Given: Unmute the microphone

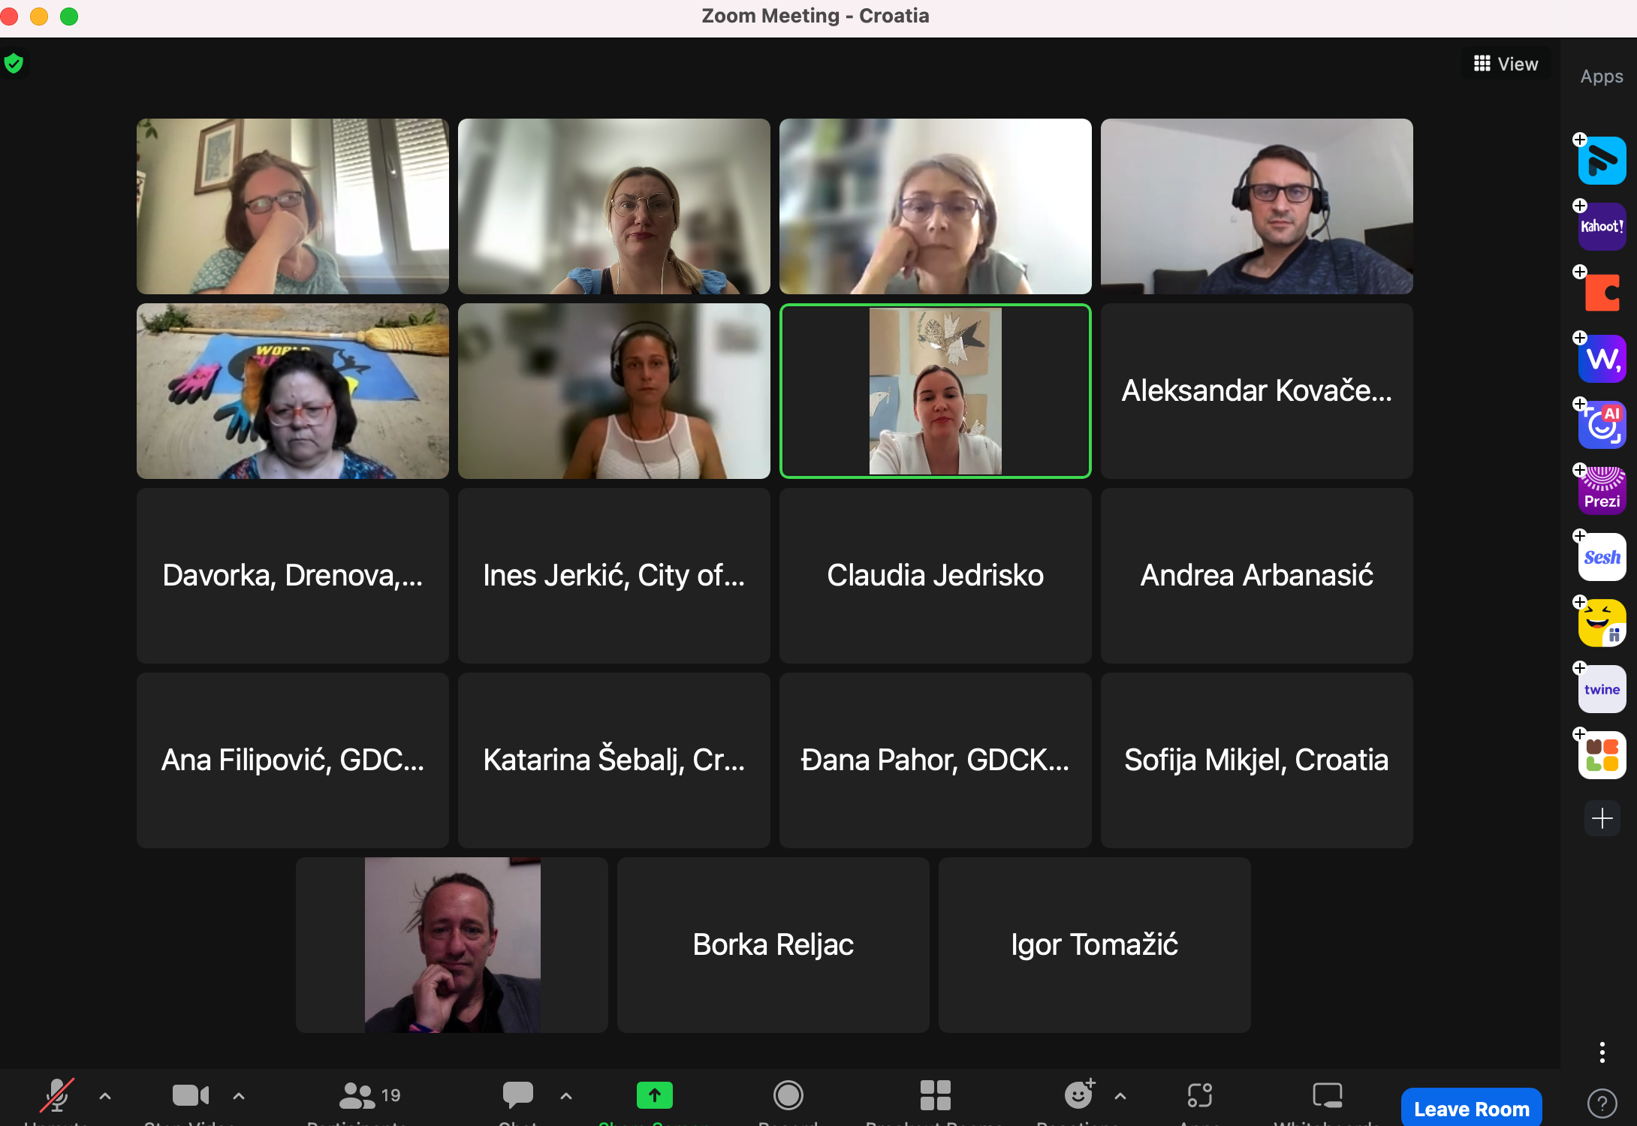Looking at the screenshot, I should pos(57,1095).
